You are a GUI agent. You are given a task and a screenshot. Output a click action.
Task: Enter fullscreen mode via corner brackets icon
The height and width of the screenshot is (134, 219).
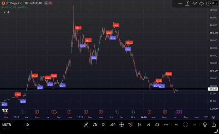tap(186, 125)
